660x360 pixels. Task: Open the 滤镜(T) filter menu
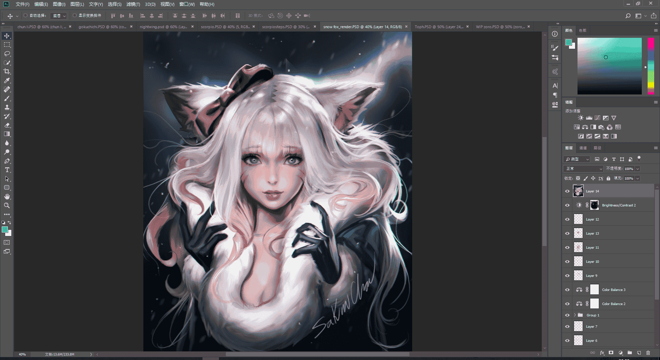coord(133,4)
